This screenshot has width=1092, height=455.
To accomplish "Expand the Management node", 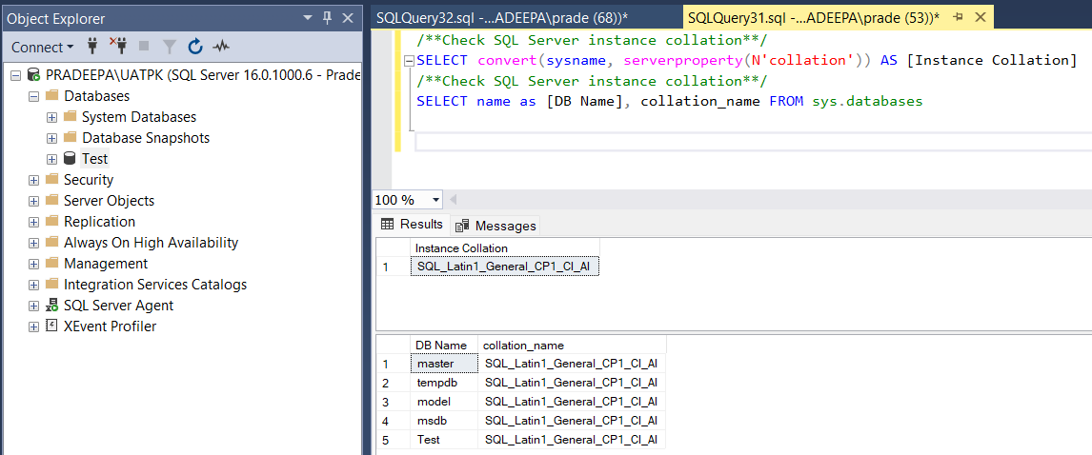I will pyautogui.click(x=33, y=264).
